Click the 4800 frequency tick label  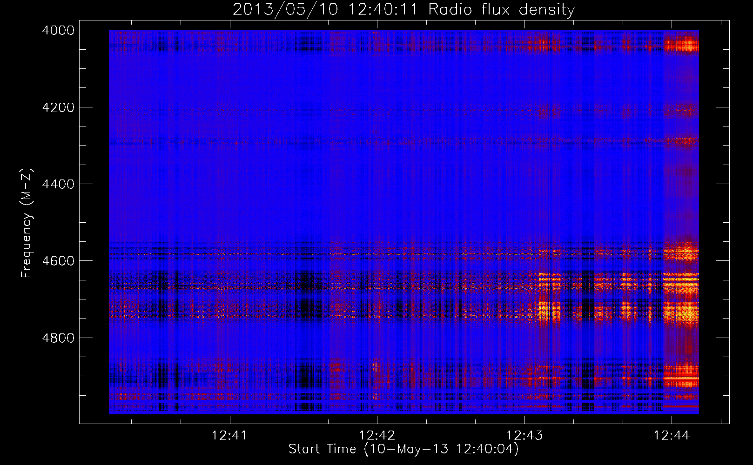(58, 338)
